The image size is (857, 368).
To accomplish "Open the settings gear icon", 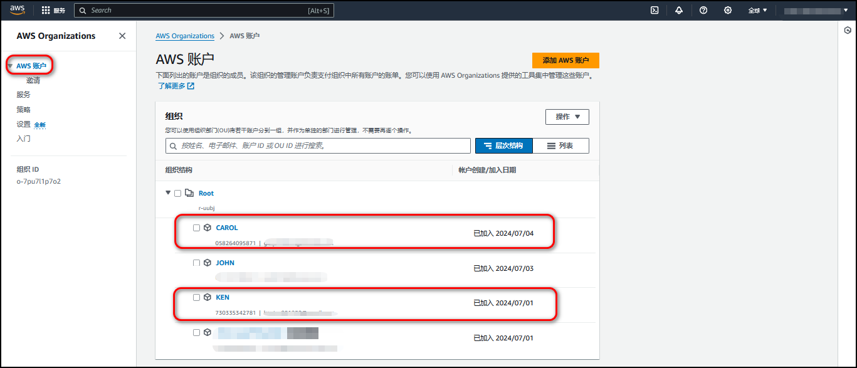I will 728,10.
